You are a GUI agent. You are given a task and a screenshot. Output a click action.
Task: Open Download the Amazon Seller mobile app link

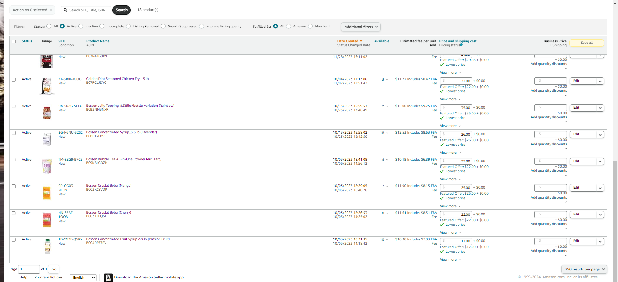pyautogui.click(x=149, y=278)
